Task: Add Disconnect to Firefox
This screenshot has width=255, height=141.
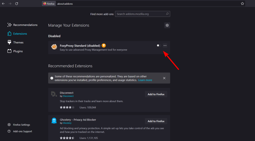Action: (x=156, y=94)
